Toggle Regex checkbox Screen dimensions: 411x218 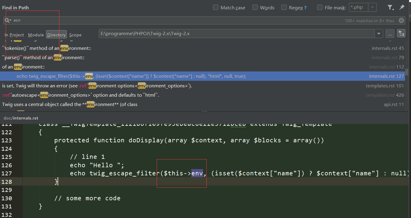tap(284, 8)
